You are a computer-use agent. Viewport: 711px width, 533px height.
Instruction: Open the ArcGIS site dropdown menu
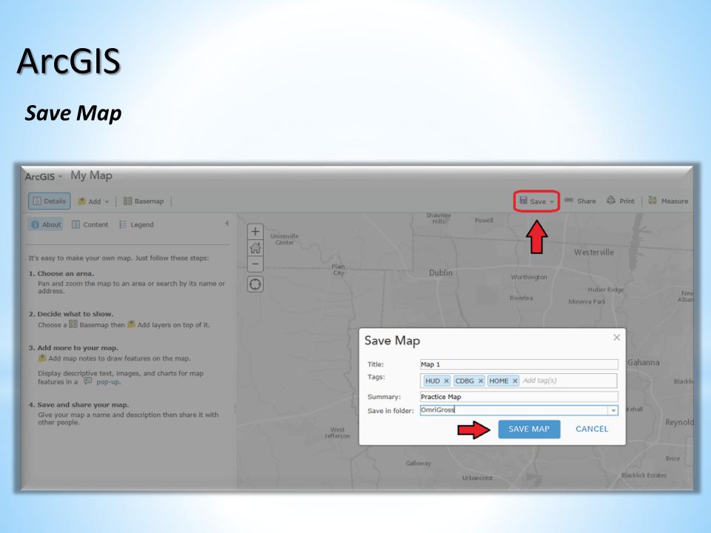tap(44, 176)
